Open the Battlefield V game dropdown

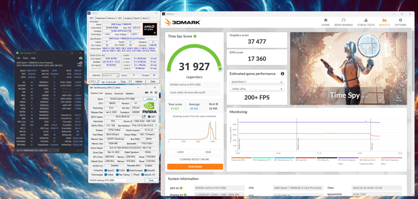(257, 82)
